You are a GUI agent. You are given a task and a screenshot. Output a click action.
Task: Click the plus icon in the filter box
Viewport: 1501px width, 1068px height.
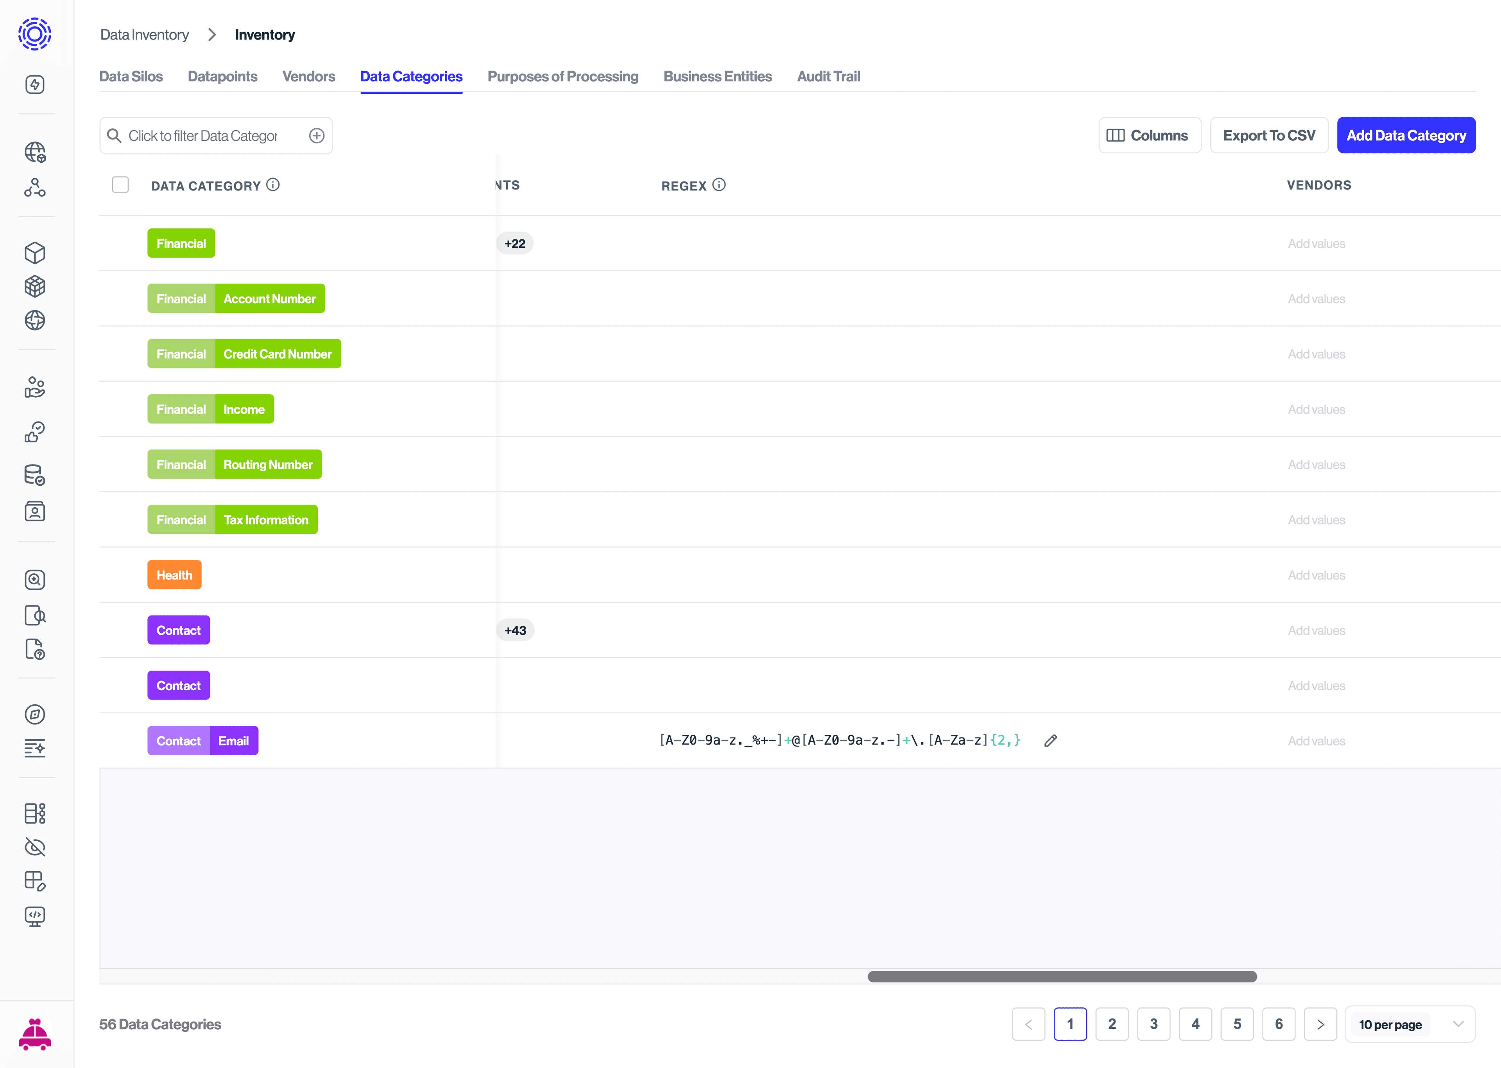[317, 135]
